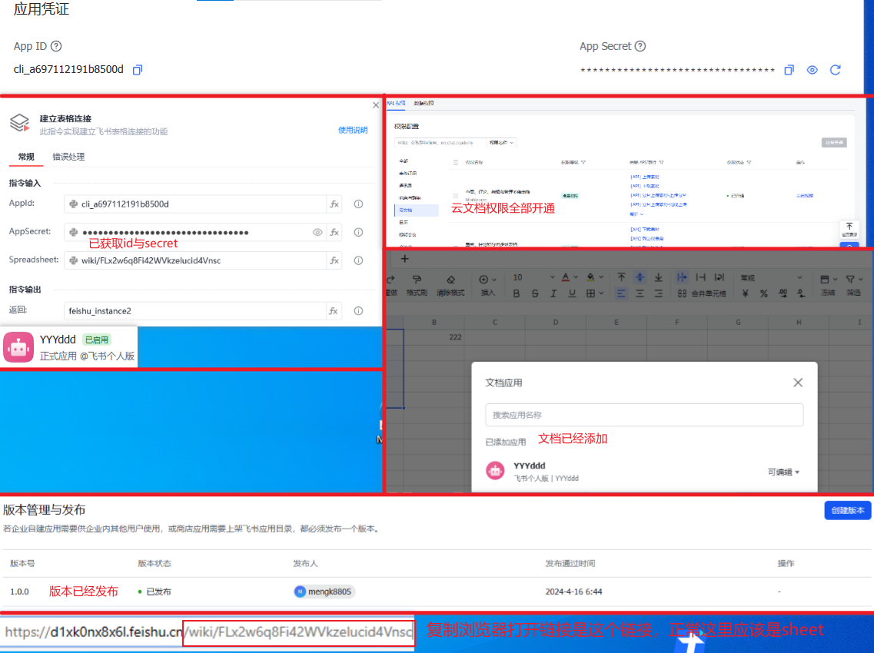Toggle underline formatting
The width and height of the screenshot is (874, 653).
point(572,293)
